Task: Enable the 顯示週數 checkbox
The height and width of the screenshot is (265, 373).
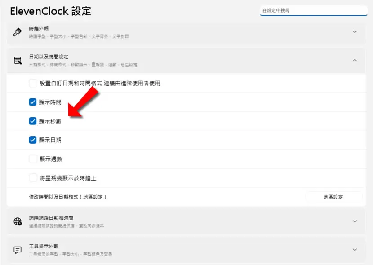Action: coord(33,159)
